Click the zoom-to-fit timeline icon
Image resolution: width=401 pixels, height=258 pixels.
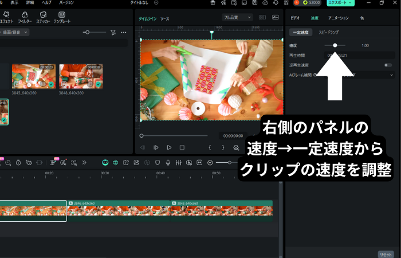199,162
